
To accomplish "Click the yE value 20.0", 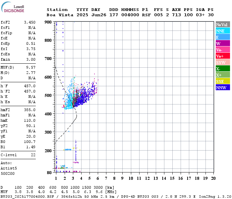I will pyautogui.click(x=31, y=137).
